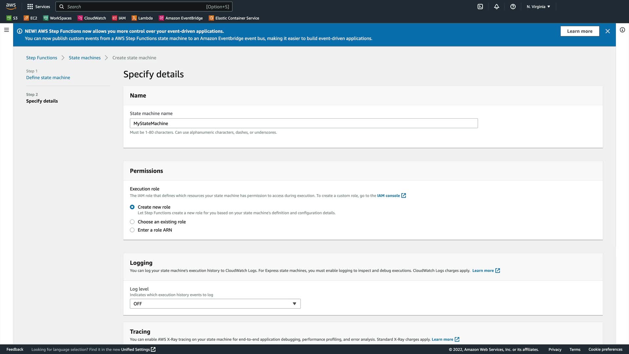Open the N. Virginia region selector
The image size is (629, 354).
(538, 7)
